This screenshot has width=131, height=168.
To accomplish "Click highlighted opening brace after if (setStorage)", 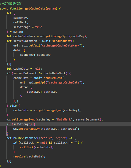I will coord(34,124).
